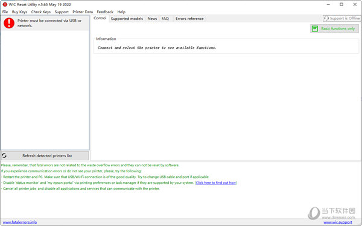
Task: Open the www.wic.support link
Action: point(338,222)
